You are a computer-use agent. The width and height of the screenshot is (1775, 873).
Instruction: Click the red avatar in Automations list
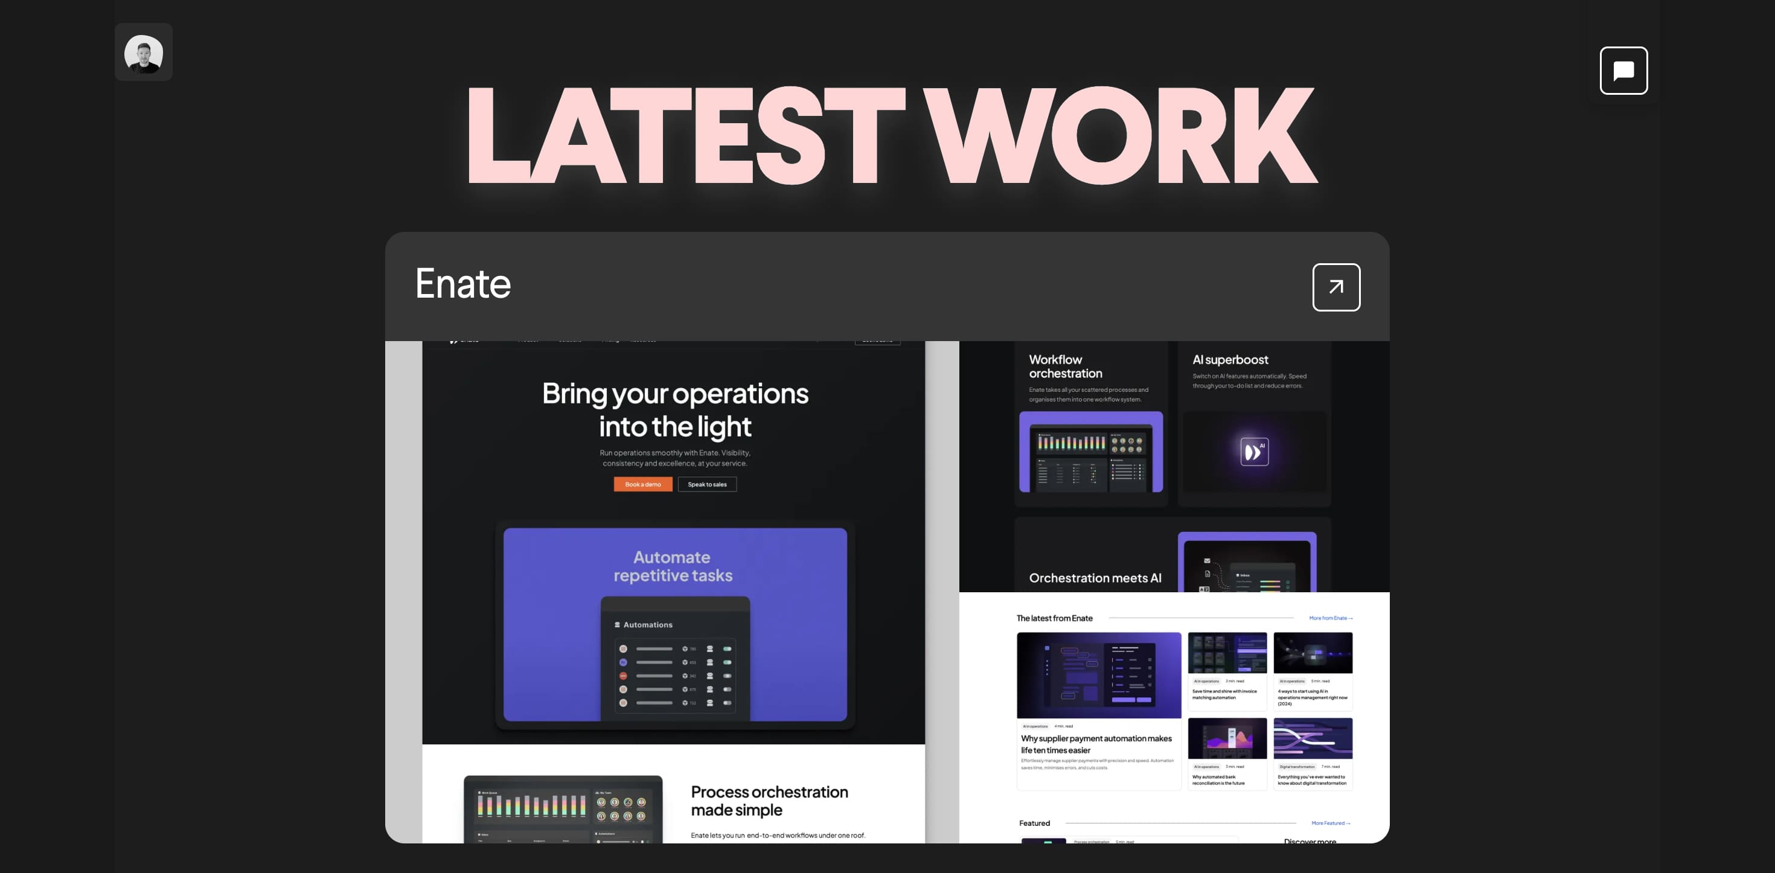[x=623, y=676]
